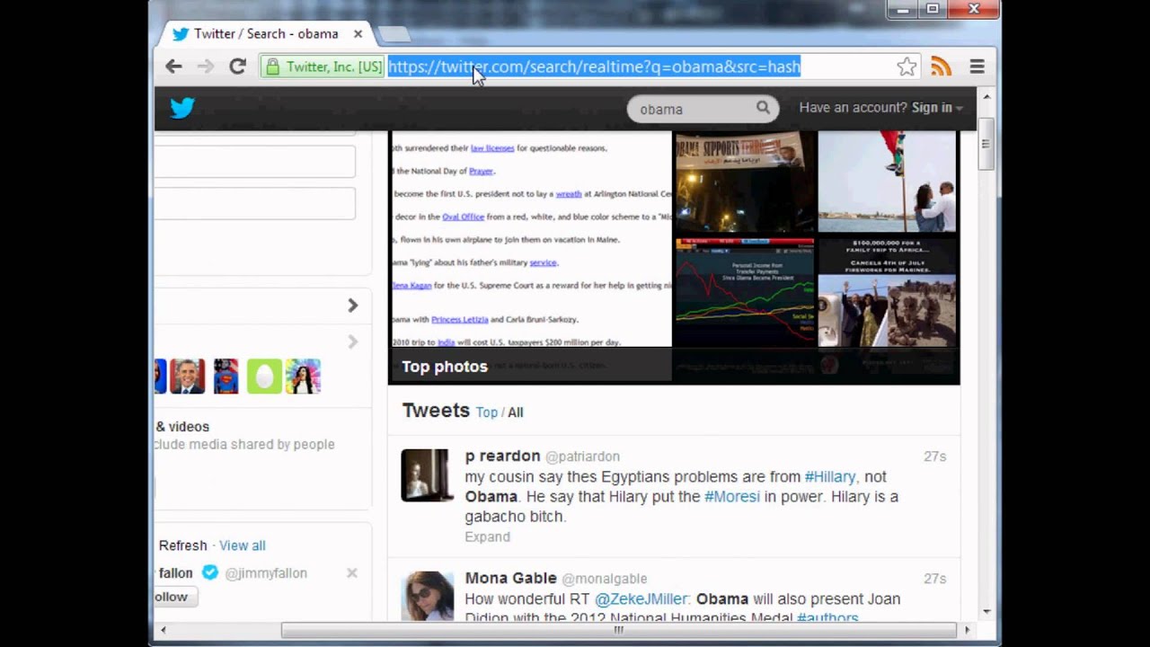Open the #Moresi hashtag link
The height and width of the screenshot is (647, 1150).
click(x=732, y=497)
